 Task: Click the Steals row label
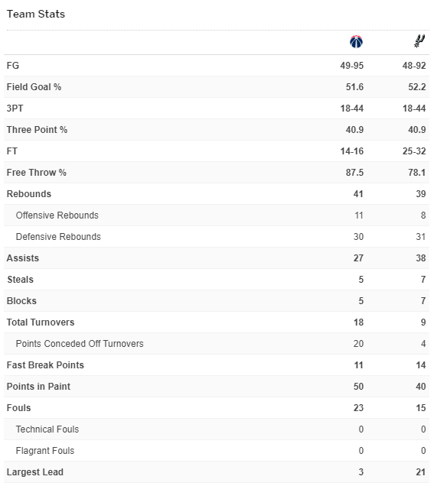[20, 279]
